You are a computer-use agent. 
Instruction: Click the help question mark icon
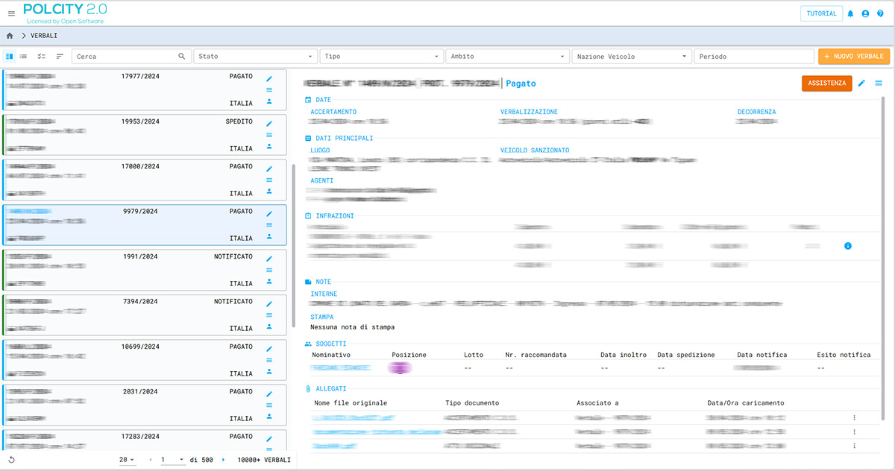880,13
